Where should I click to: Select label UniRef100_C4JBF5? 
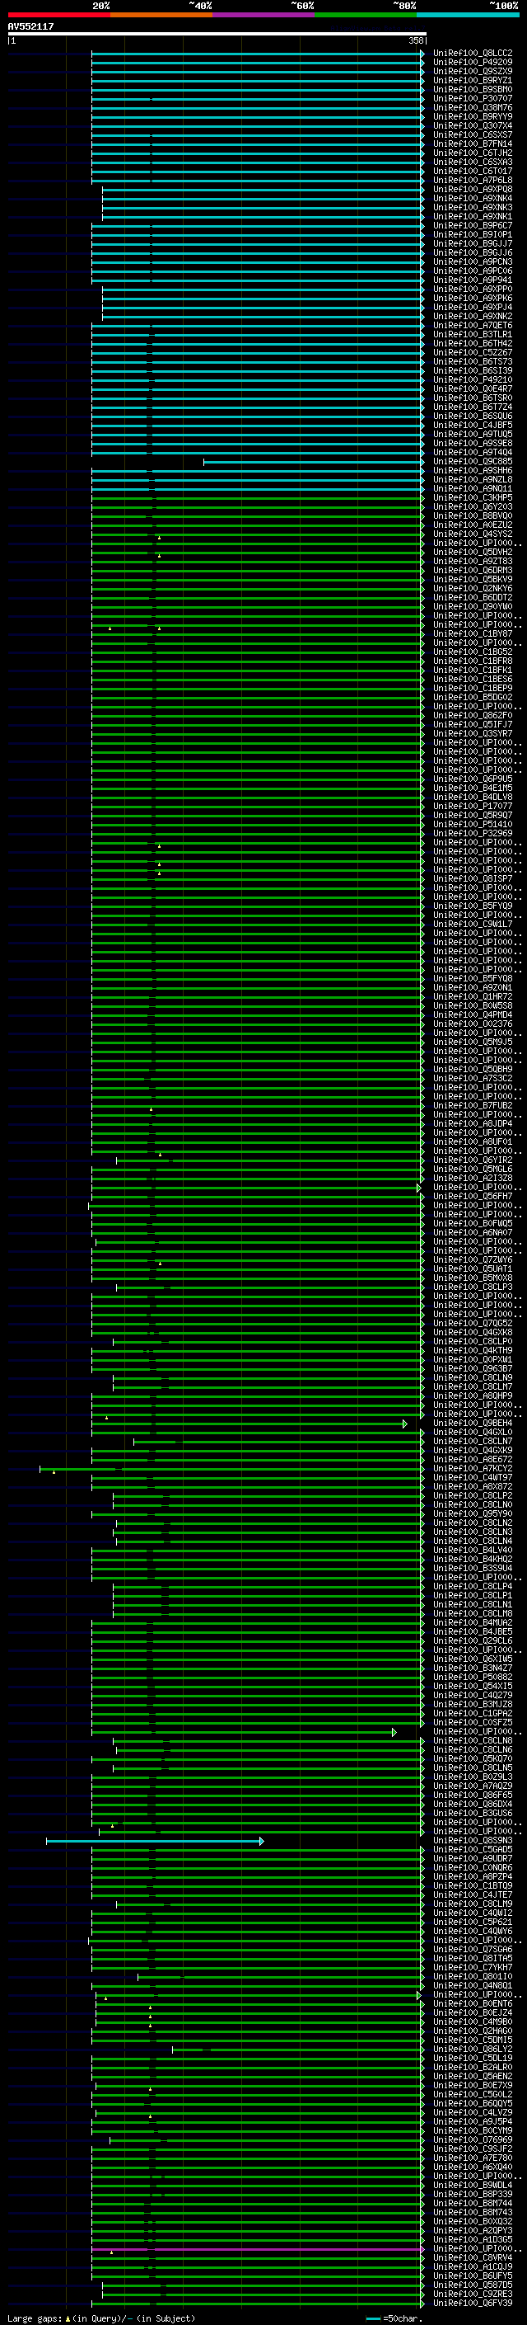tap(473, 425)
